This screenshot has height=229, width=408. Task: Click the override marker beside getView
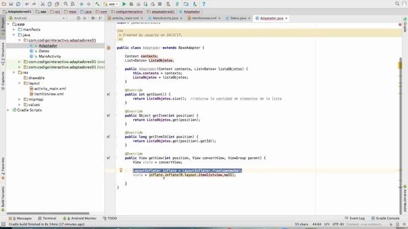[108, 158]
